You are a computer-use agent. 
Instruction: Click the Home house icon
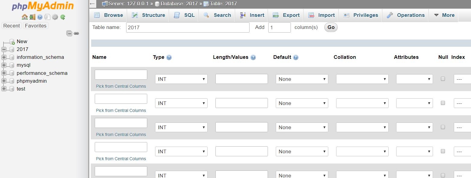[25, 17]
